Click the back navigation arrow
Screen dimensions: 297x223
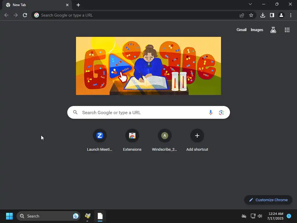coord(6,15)
